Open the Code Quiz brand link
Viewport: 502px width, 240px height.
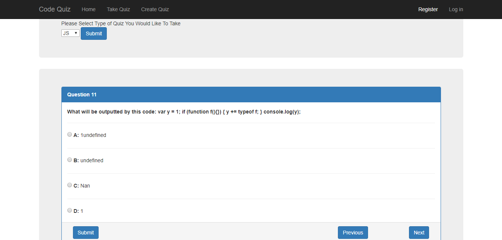(55, 9)
